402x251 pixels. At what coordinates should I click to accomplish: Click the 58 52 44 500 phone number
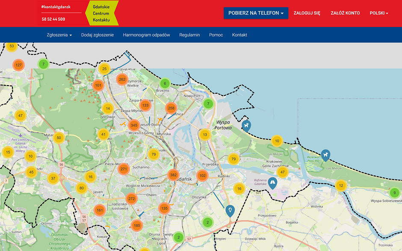[53, 19]
